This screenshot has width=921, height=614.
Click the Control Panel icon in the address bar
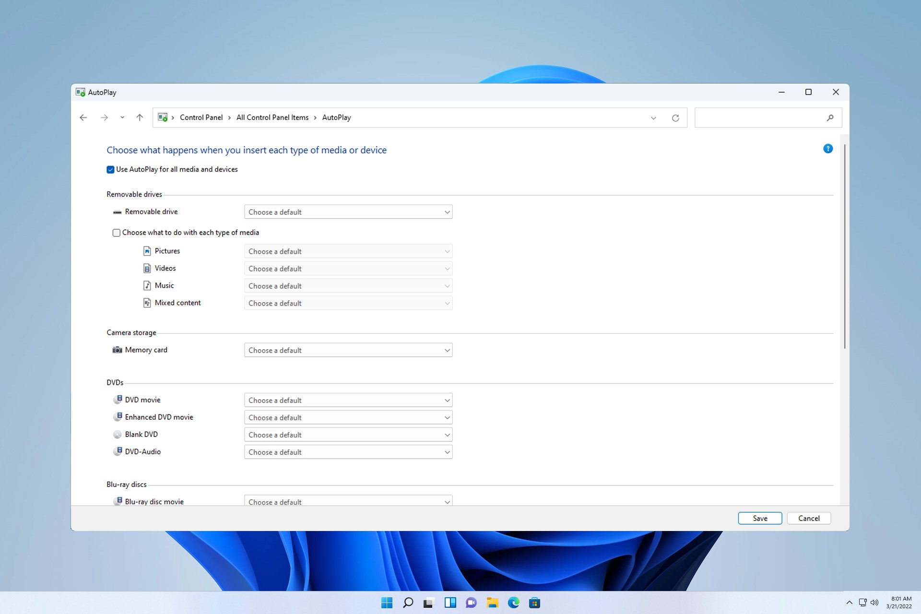click(x=163, y=118)
